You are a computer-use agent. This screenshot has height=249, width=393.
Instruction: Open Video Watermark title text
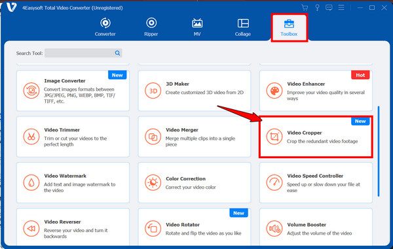click(x=65, y=176)
